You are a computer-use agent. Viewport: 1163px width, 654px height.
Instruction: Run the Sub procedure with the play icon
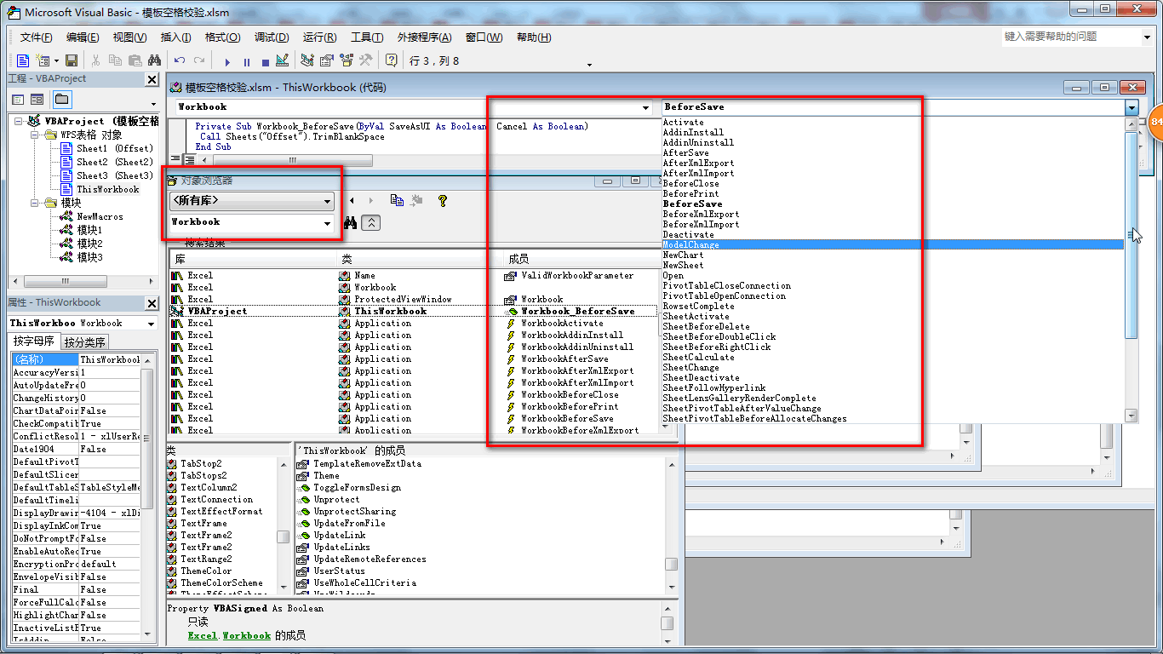click(227, 60)
